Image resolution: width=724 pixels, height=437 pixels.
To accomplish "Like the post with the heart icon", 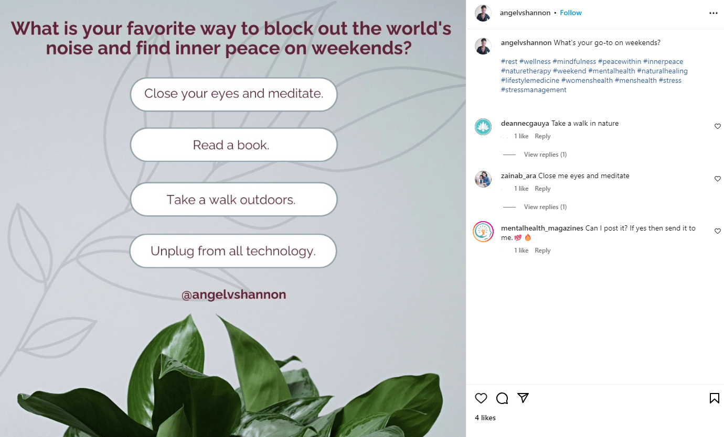I will point(481,398).
